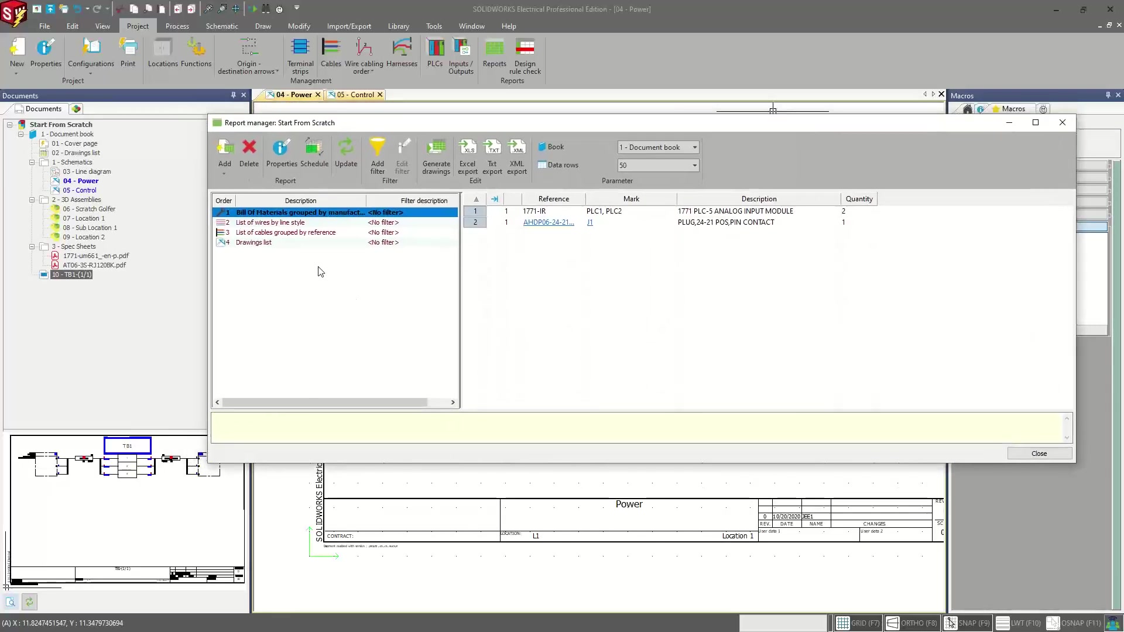Click Reports icon in the ribbon
Screen dimensions: 1124x632
tap(494, 53)
